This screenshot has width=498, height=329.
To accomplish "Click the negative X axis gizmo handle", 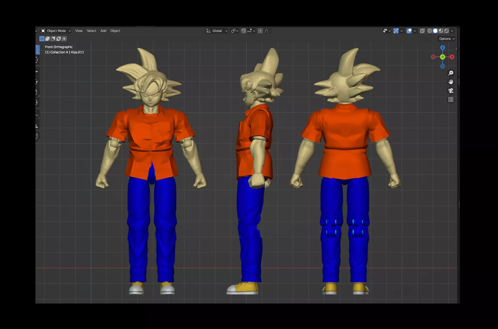I will point(433,57).
